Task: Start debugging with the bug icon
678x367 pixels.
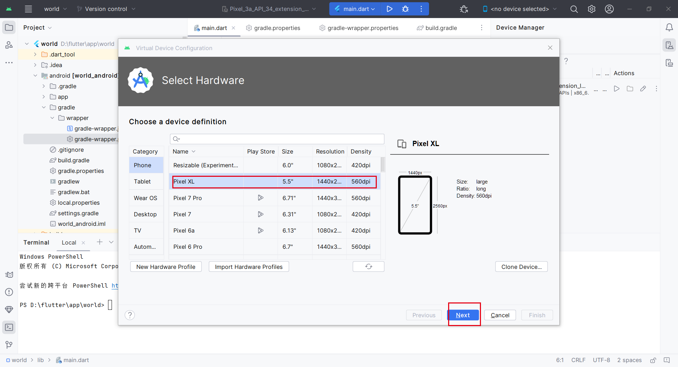Action: click(405, 9)
